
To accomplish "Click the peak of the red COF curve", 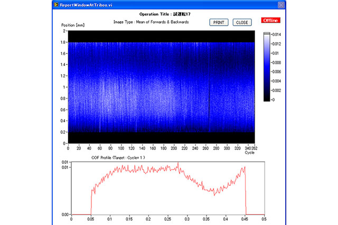I will (178, 163).
